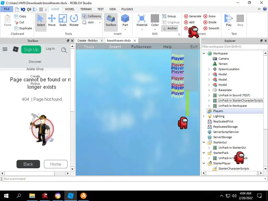Copy the selection

click(20, 16)
